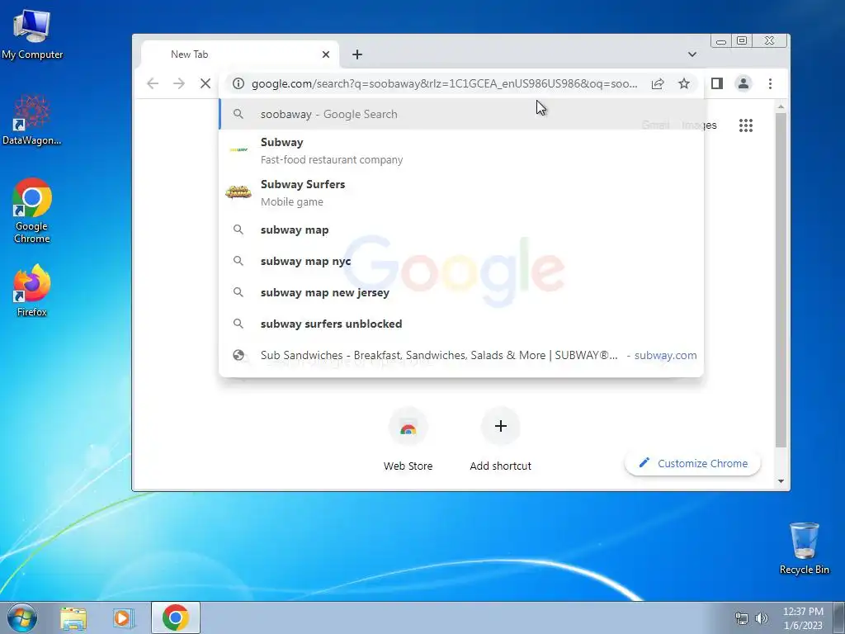Viewport: 845px width, 634px height.
Task: Open Chrome profile avatar
Action: click(x=744, y=83)
